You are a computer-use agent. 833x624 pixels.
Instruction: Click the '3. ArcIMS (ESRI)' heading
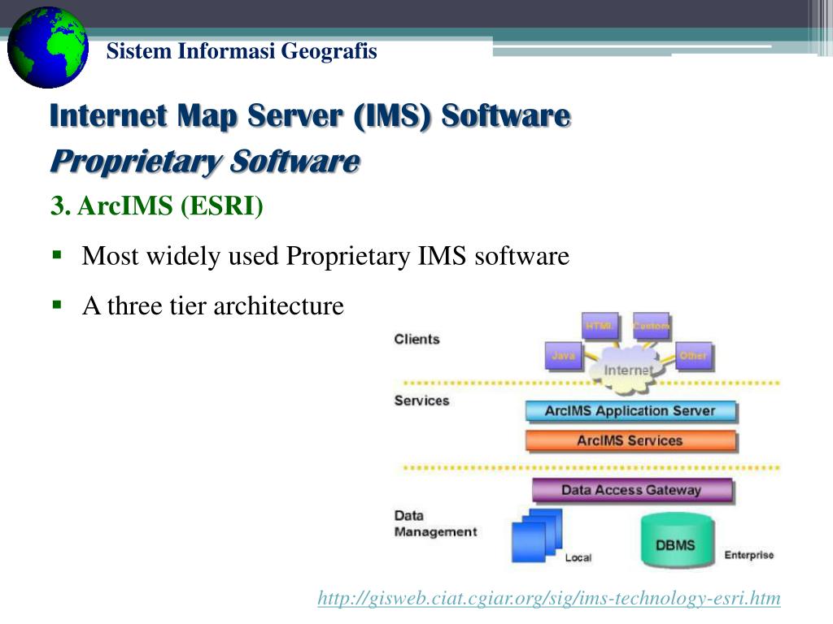tap(157, 206)
